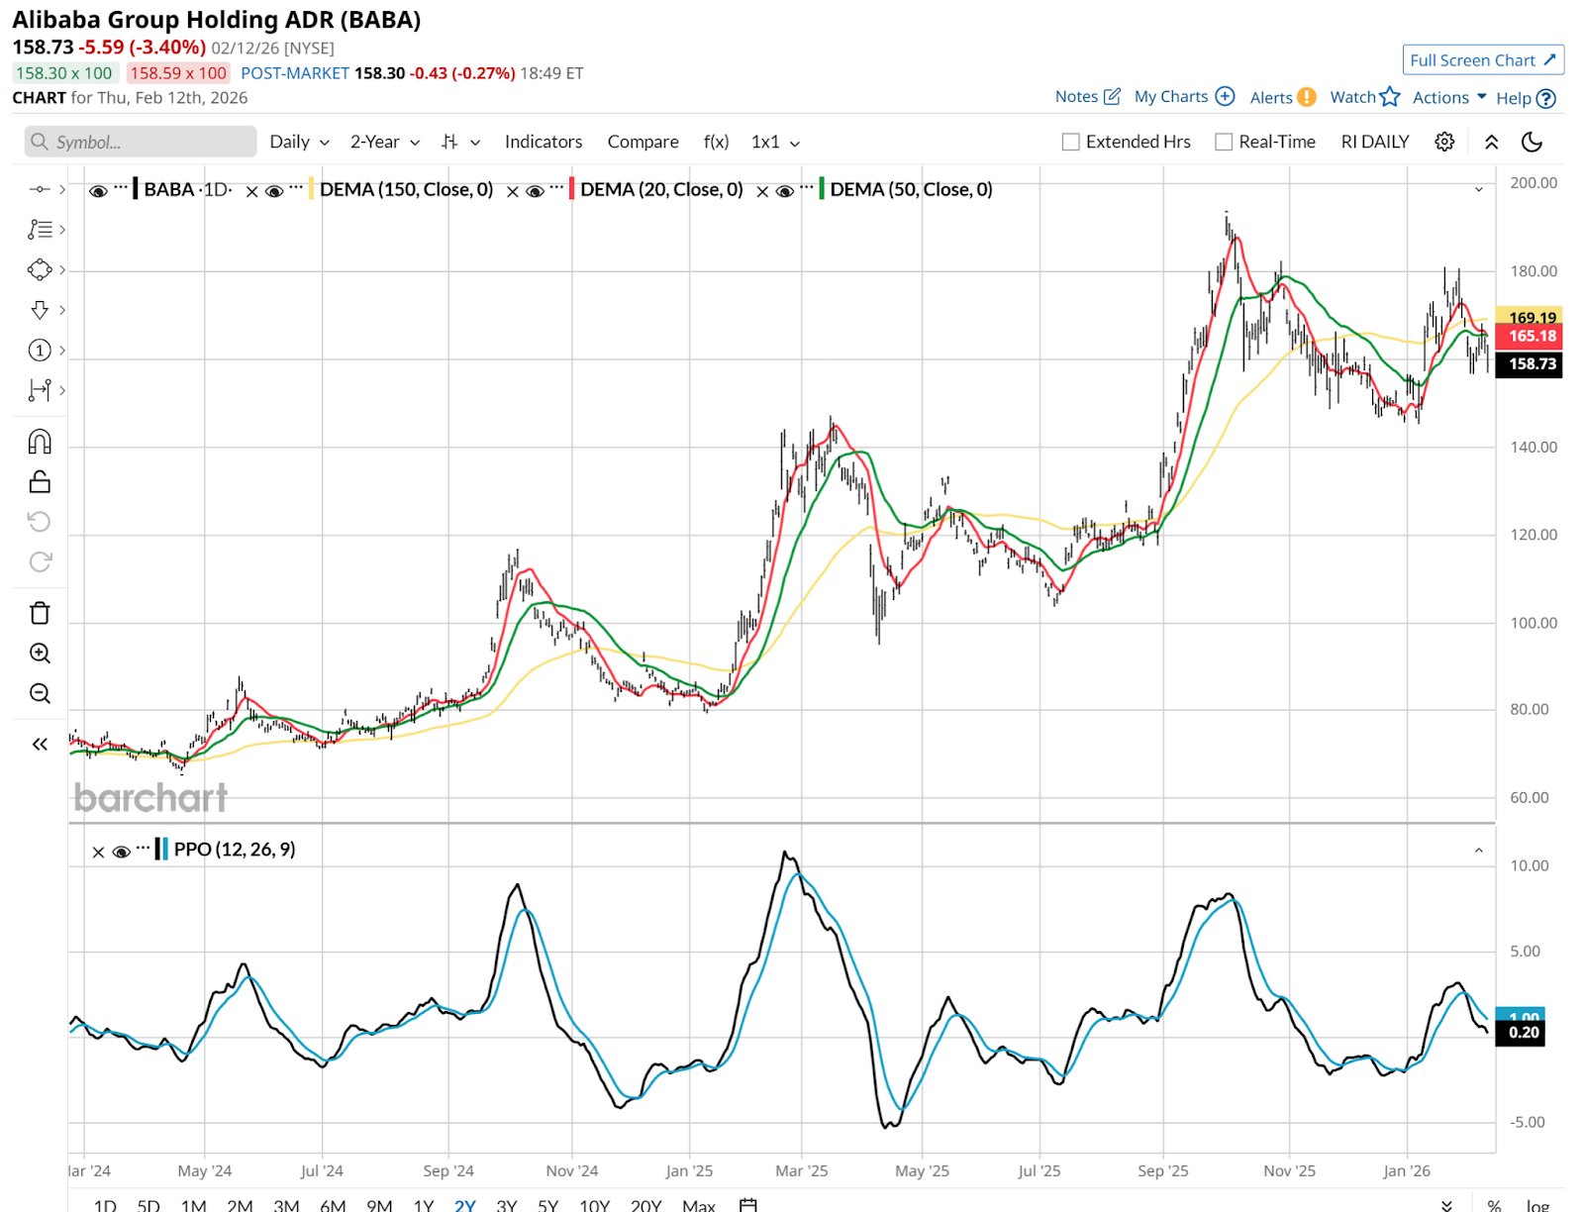Open the 1x1 chart layout dropdown

click(775, 142)
